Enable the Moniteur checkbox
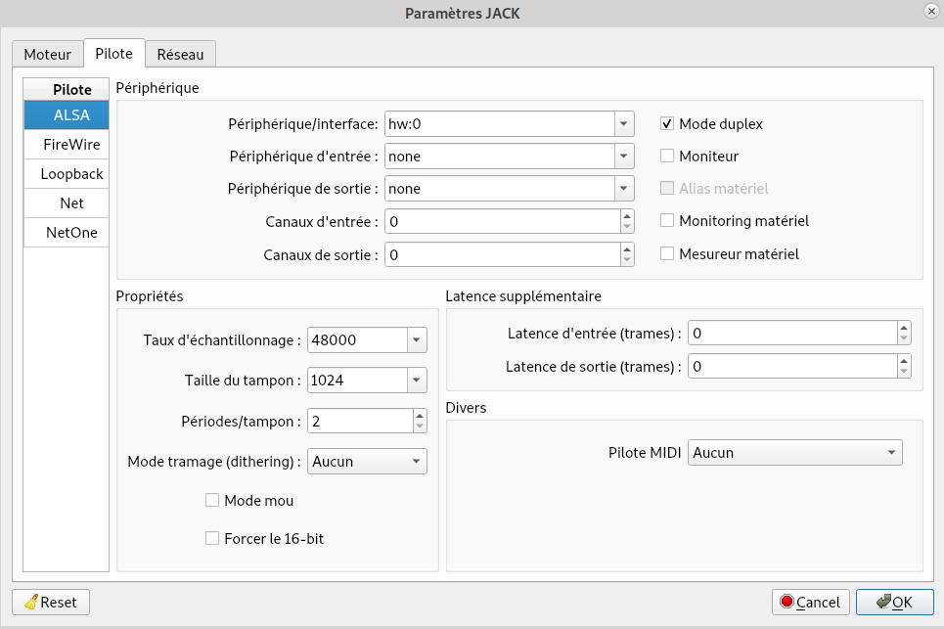The width and height of the screenshot is (944, 629). point(668,156)
